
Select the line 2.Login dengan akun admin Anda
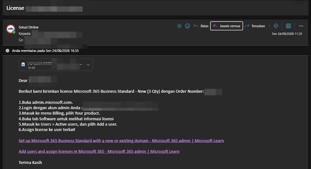click(x=51, y=108)
